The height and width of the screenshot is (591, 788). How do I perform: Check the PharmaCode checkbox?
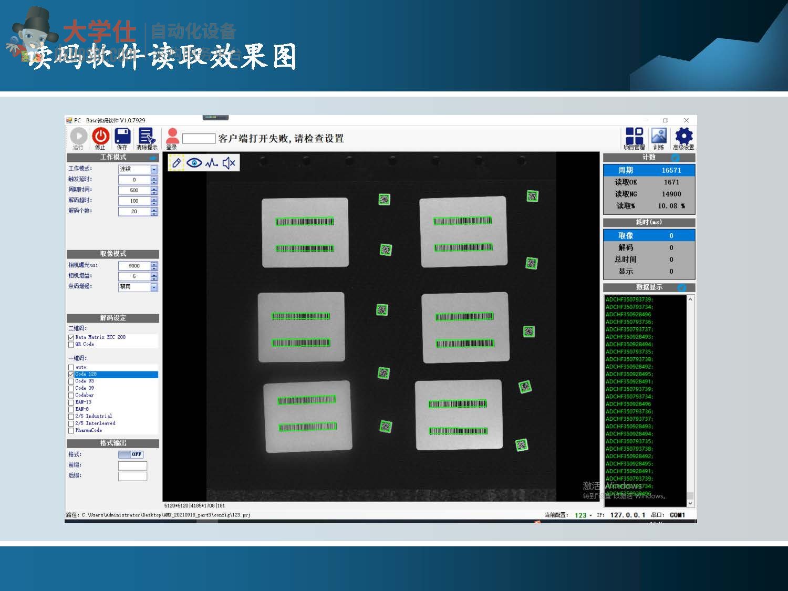(71, 430)
